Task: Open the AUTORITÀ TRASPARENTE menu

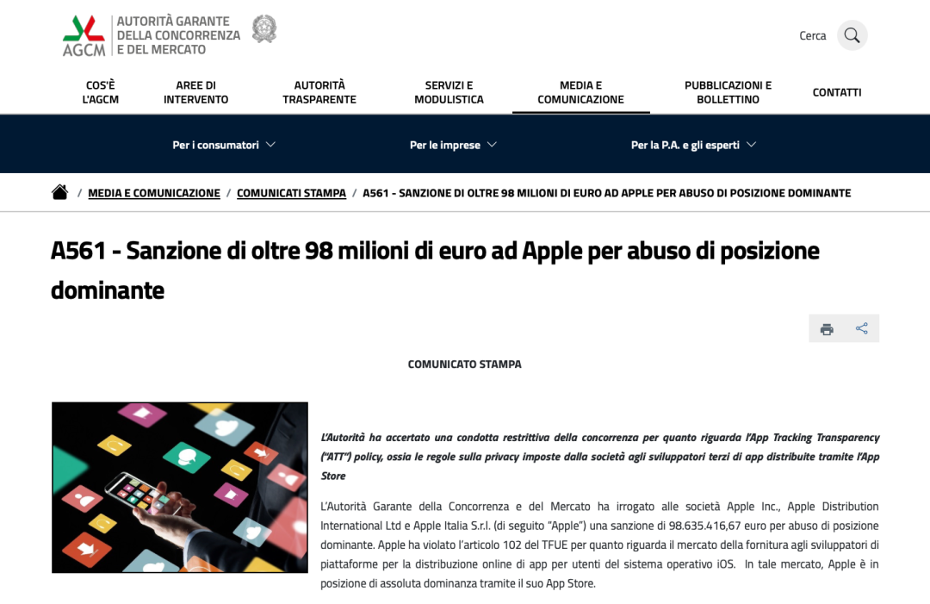Action: 319,92
